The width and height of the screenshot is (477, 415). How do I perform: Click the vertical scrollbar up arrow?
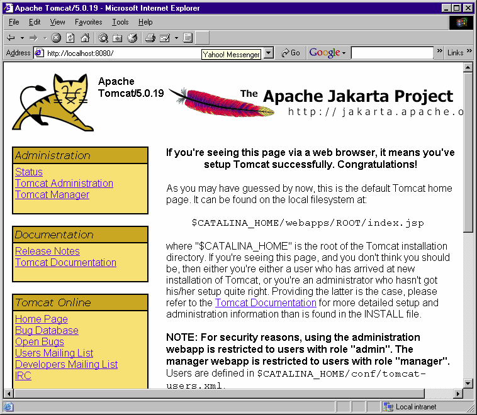point(468,67)
